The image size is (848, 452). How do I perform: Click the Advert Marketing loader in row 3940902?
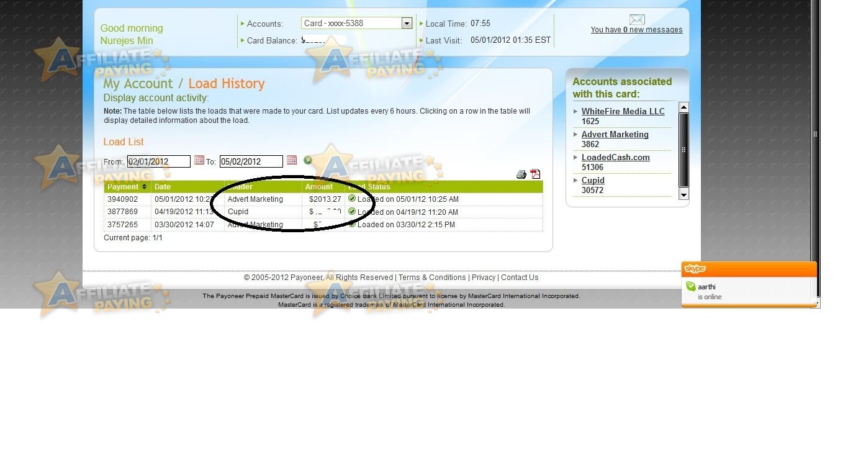pos(255,199)
